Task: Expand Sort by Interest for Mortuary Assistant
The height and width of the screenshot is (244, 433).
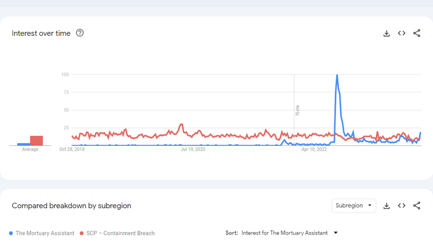Action: click(335, 233)
